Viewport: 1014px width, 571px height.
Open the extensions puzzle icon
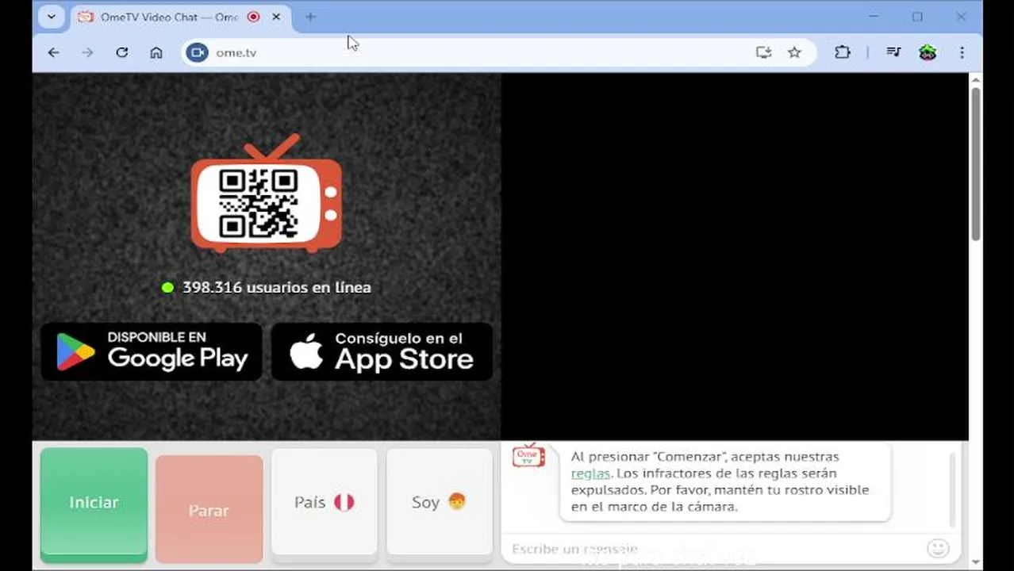842,52
